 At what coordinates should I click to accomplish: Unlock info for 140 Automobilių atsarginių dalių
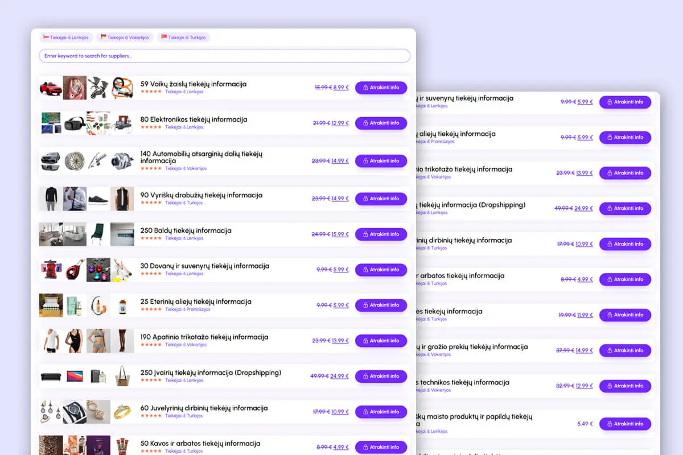pos(381,161)
